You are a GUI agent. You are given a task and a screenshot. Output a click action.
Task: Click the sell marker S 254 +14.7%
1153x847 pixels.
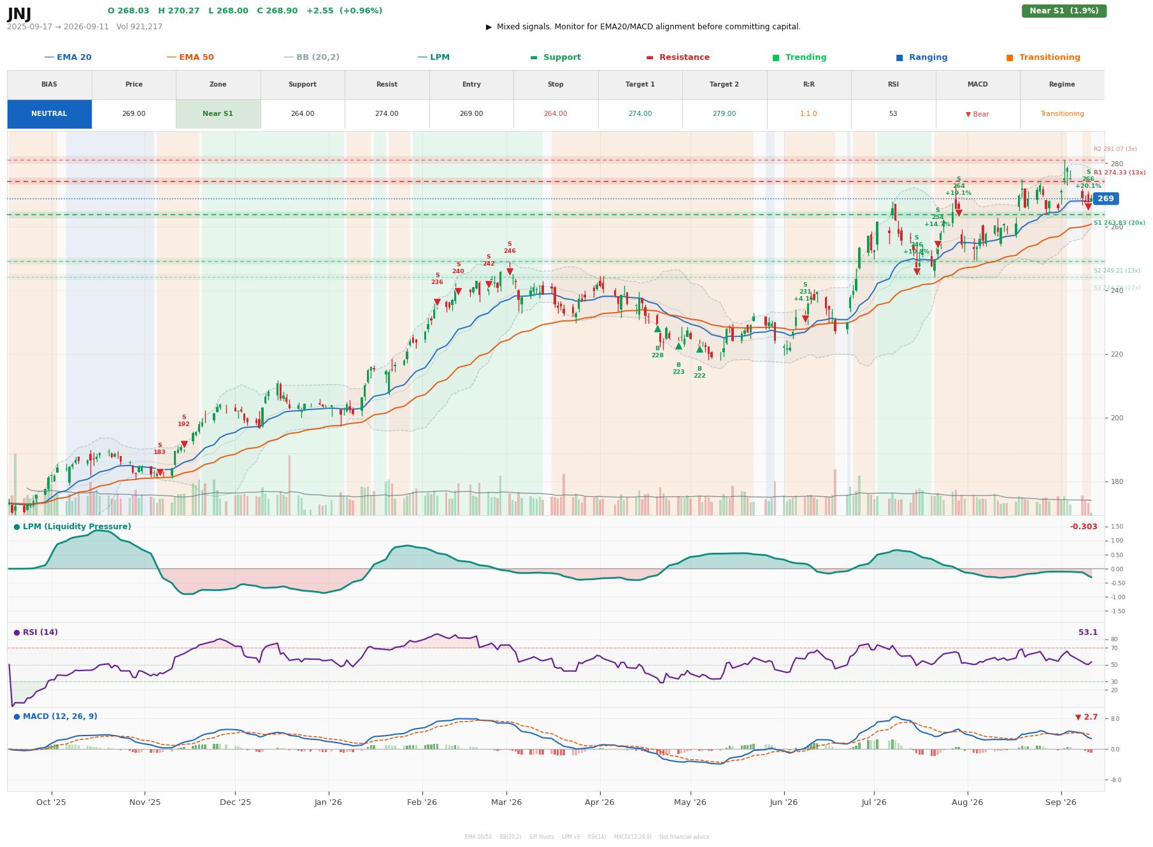point(938,244)
